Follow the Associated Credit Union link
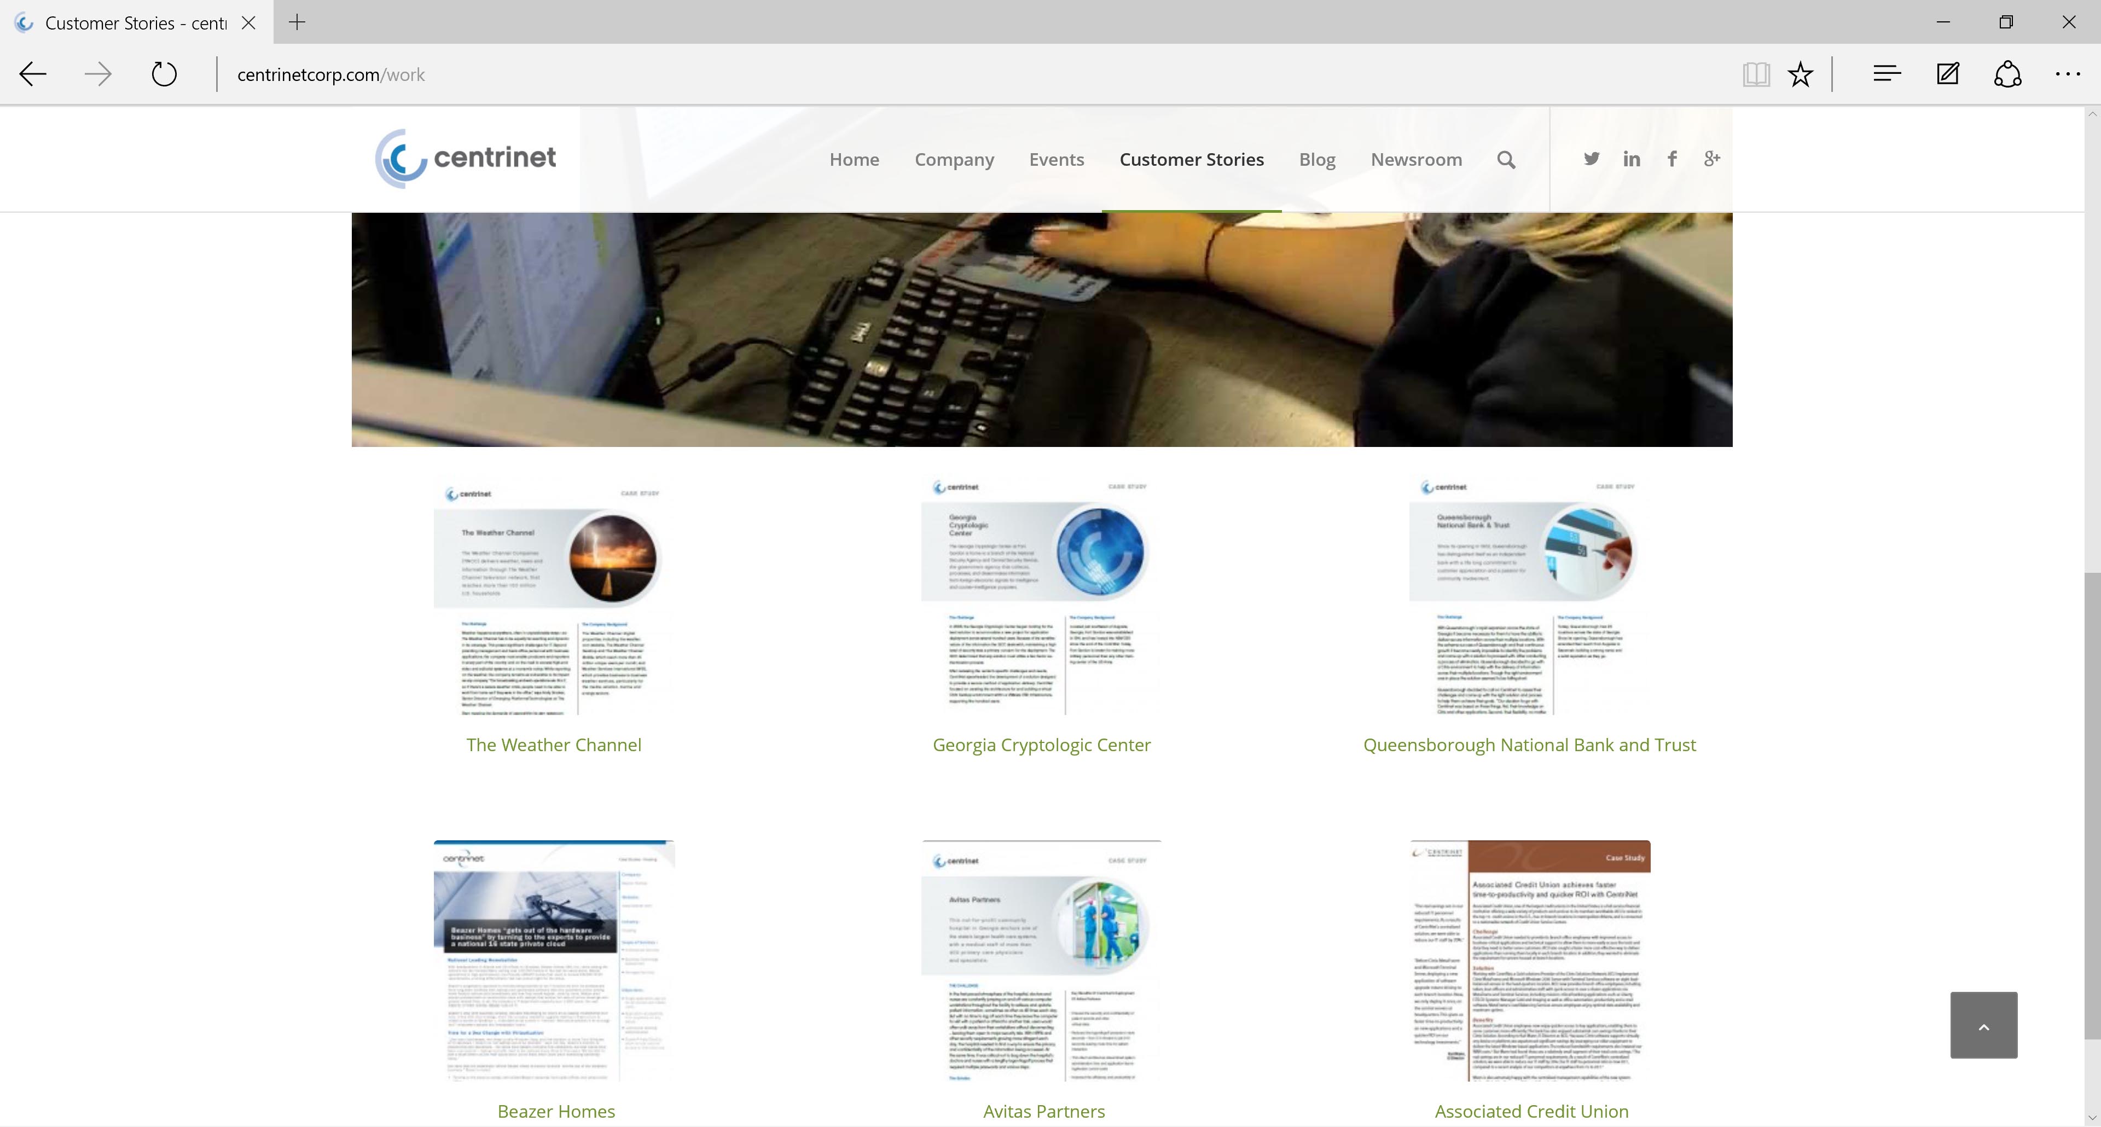Viewport: 2101px width, 1127px height. [1531, 1111]
